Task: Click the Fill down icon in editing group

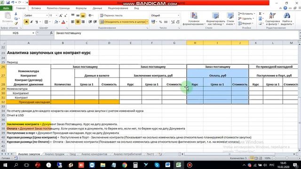Action: pyautogui.click(x=260, y=19)
